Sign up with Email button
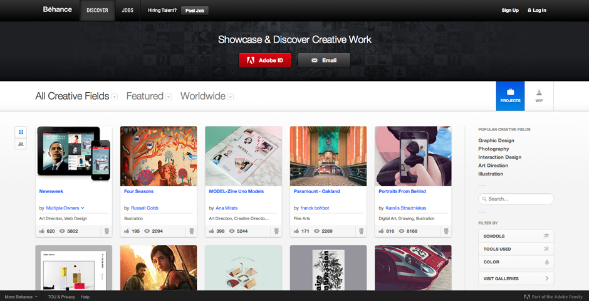This screenshot has width=589, height=301. pos(324,60)
